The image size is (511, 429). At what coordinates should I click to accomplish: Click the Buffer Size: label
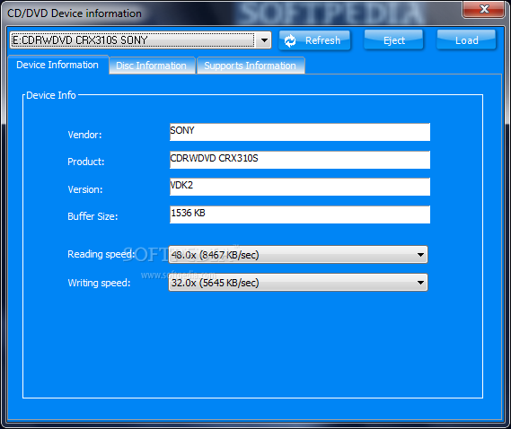93,216
